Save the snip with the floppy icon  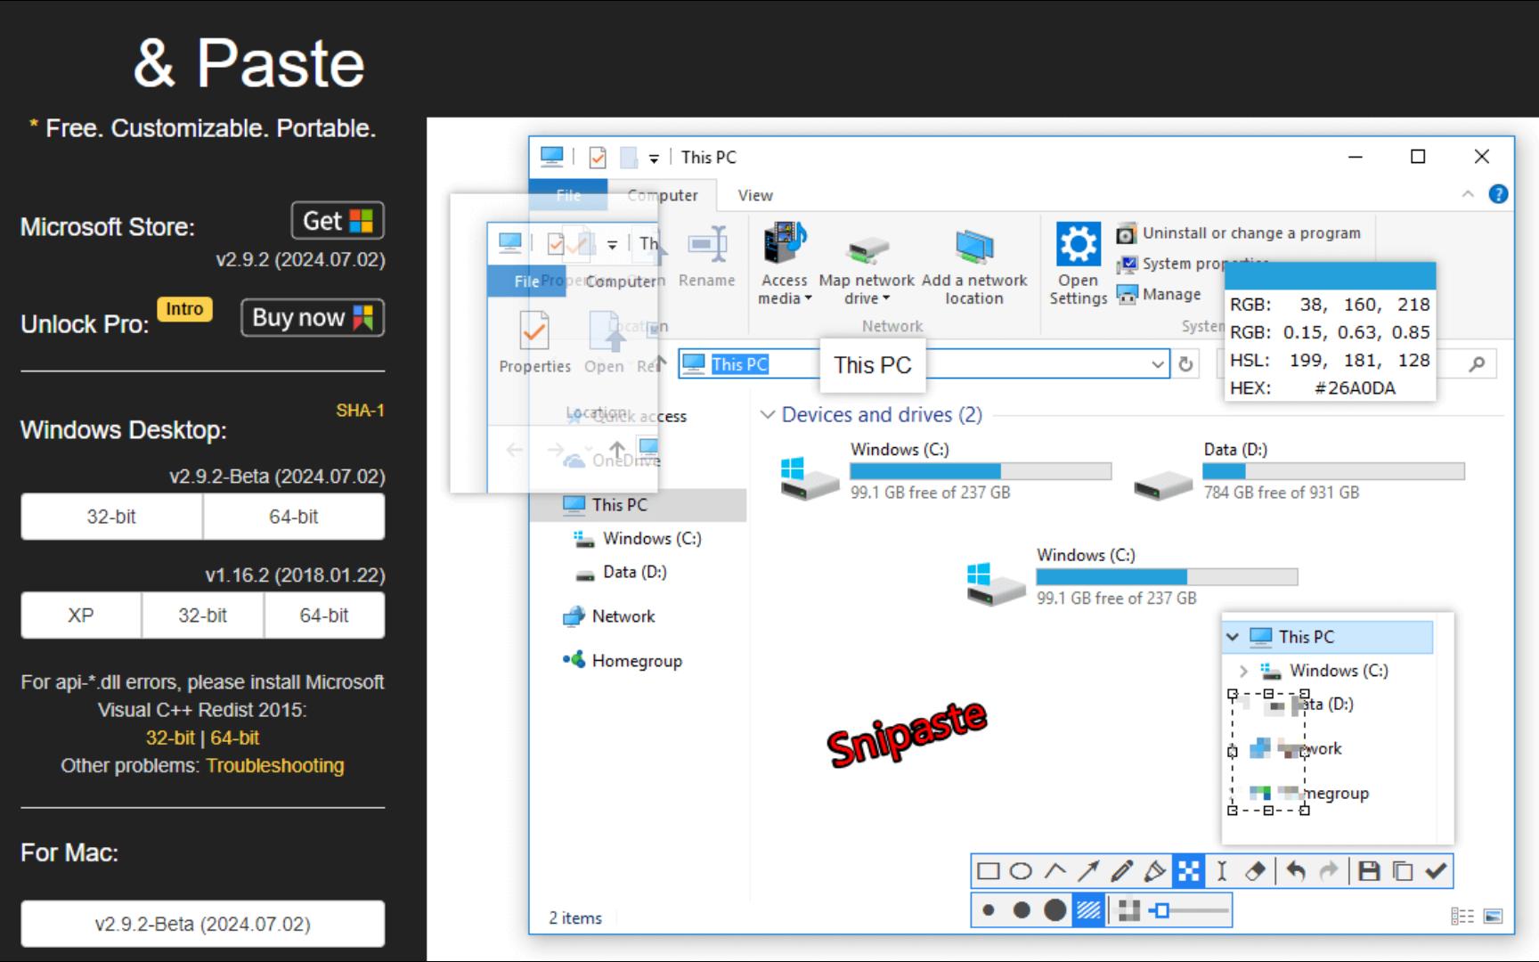[1370, 871]
